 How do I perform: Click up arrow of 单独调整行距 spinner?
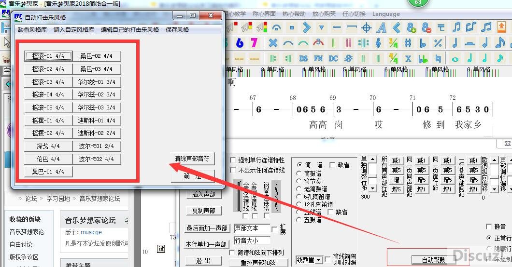372,160
